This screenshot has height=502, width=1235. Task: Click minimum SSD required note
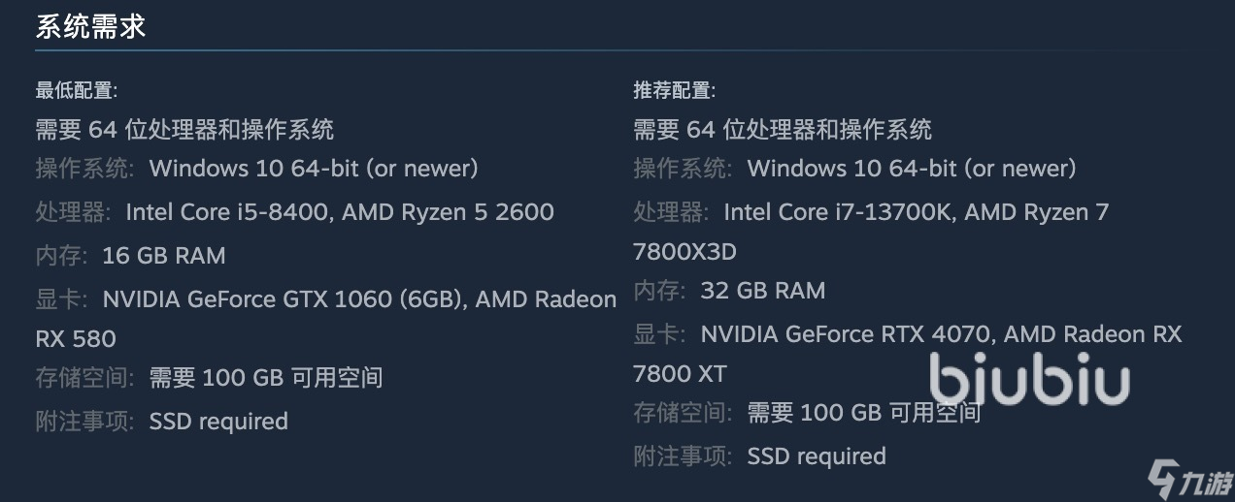coord(218,422)
